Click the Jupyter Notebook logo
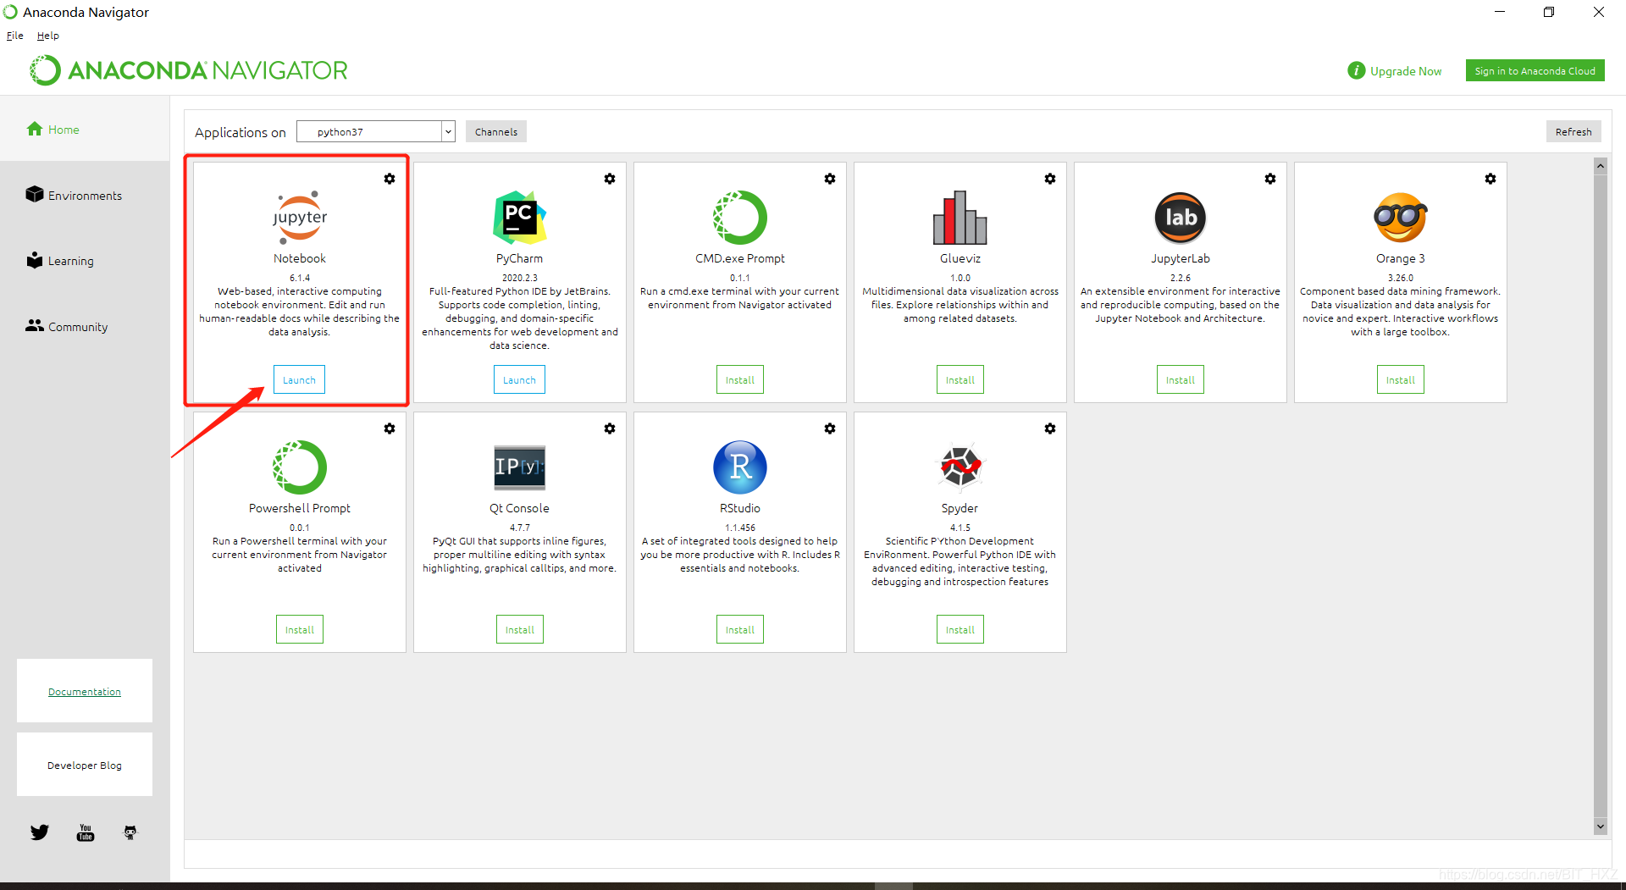The width and height of the screenshot is (1626, 890). click(x=300, y=218)
